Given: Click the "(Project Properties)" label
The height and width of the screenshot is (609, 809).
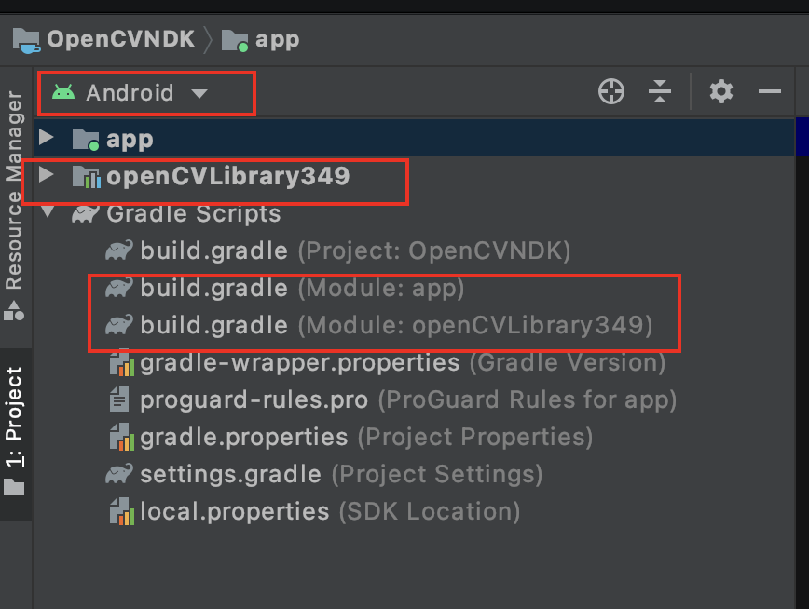Looking at the screenshot, I should 475,438.
